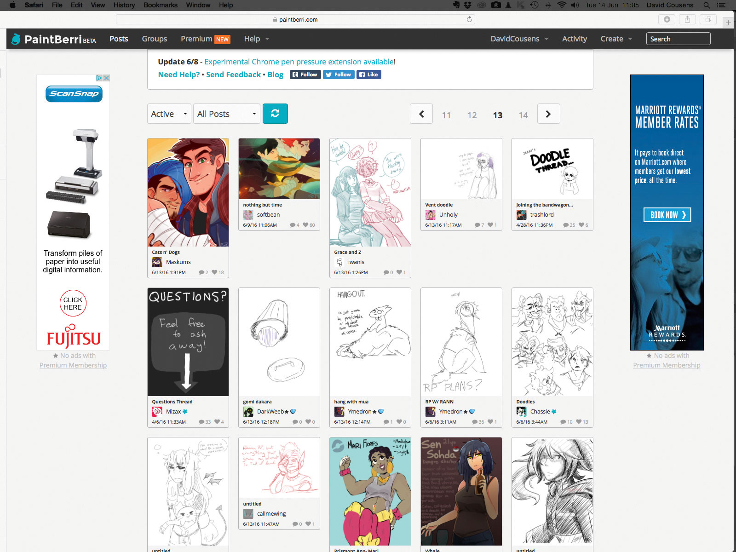
Task: Click trashlord's avatar icon
Action: click(522, 215)
